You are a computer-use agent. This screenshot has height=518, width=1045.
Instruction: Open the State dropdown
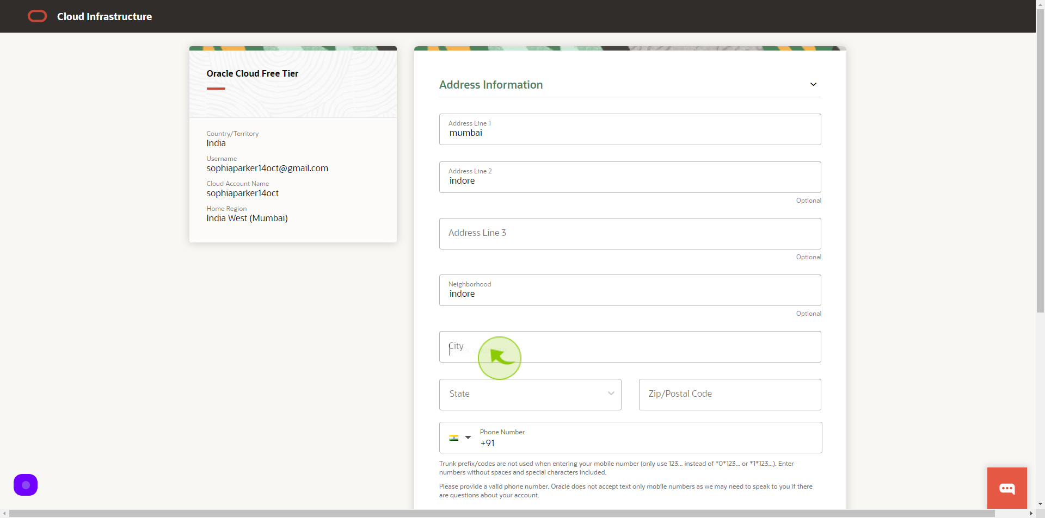[x=530, y=395]
